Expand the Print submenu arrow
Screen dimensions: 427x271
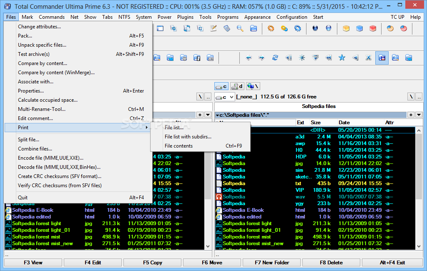[146, 128]
